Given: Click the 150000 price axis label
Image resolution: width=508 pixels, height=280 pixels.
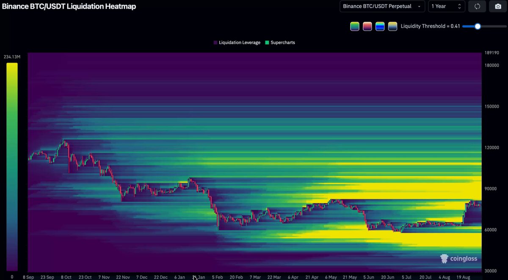Looking at the screenshot, I should click(491, 106).
